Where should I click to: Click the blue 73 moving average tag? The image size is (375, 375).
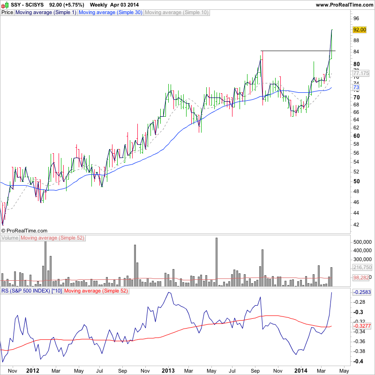[x=356, y=87]
